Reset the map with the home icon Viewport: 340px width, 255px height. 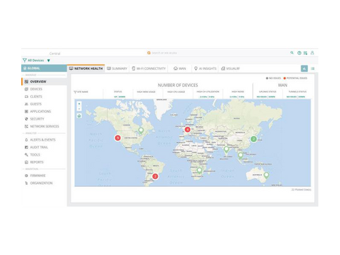(x=79, y=116)
